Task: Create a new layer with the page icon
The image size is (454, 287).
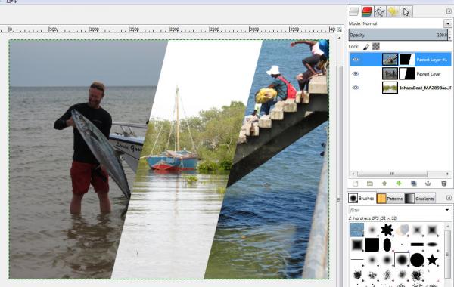Action: click(356, 184)
